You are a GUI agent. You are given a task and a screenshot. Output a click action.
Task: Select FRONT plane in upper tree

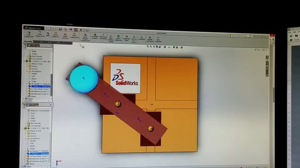34,74
